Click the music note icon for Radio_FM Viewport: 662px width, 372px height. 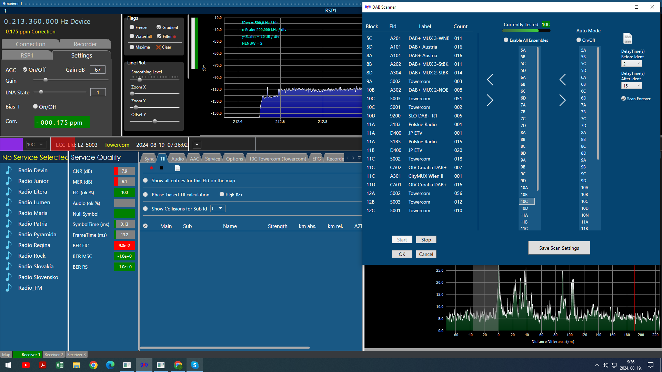point(9,288)
